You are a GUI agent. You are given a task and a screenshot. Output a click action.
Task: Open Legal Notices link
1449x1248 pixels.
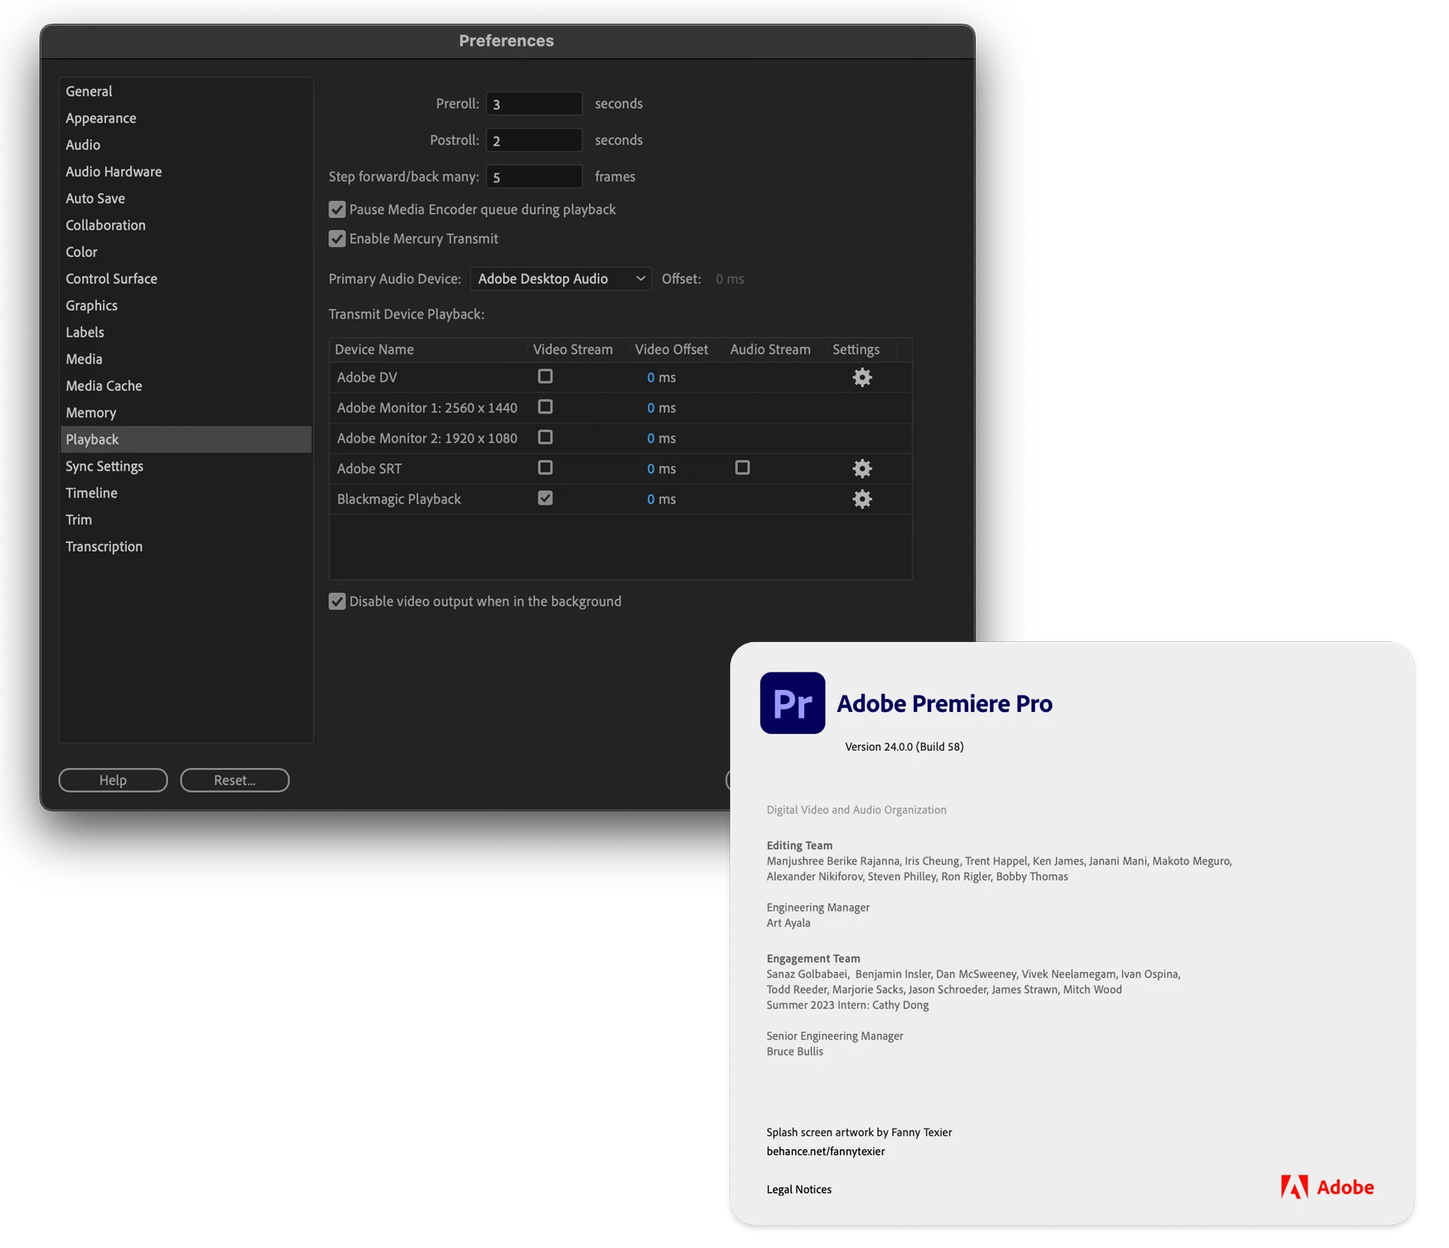[799, 1190]
